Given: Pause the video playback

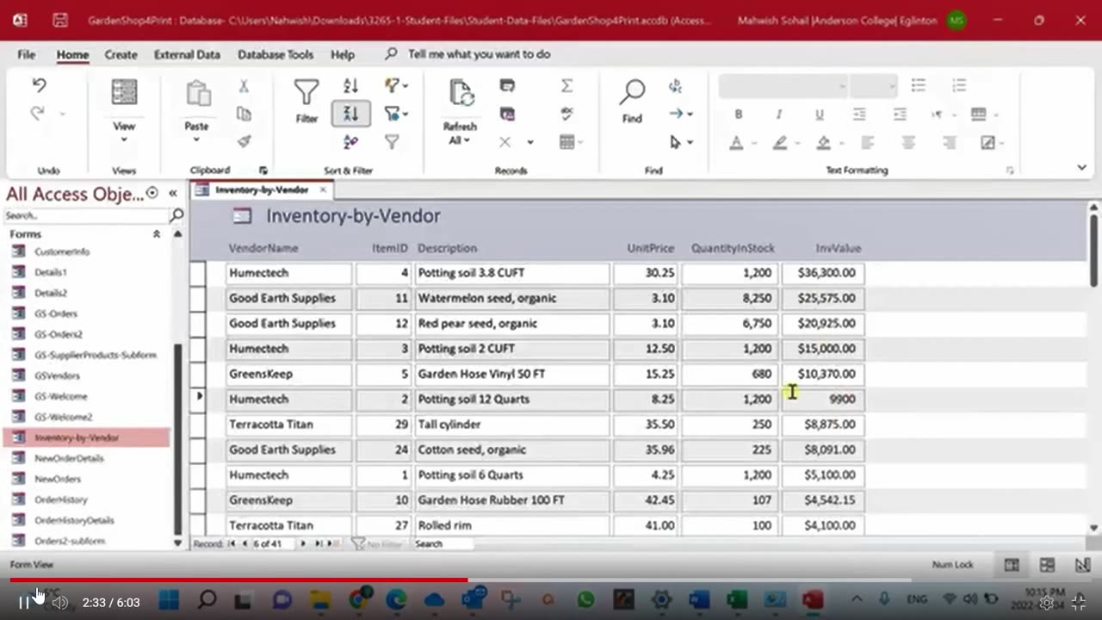Looking at the screenshot, I should [24, 603].
